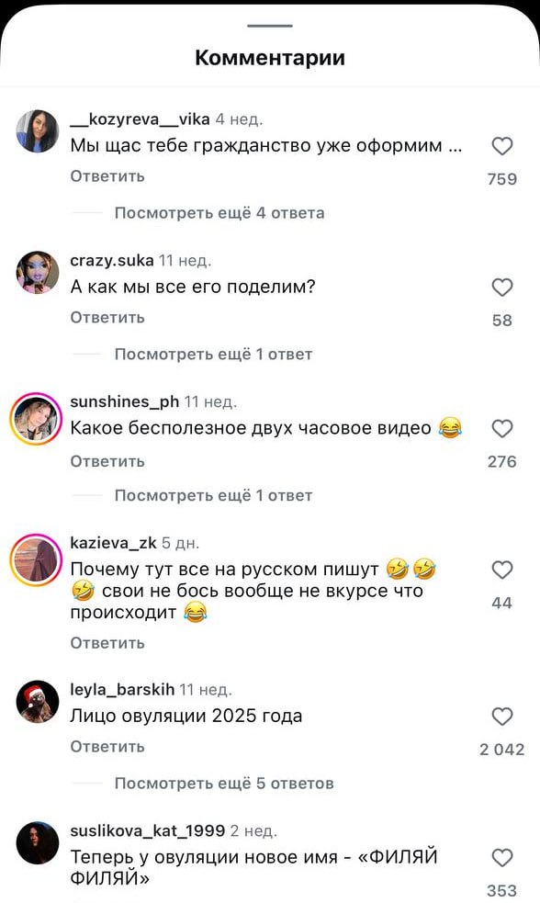Expand 1 more reply under crazy.suka

(x=214, y=355)
